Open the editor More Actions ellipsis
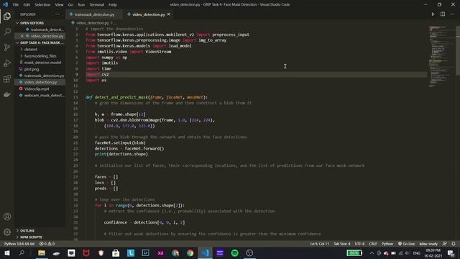This screenshot has width=460, height=259. pos(452,14)
